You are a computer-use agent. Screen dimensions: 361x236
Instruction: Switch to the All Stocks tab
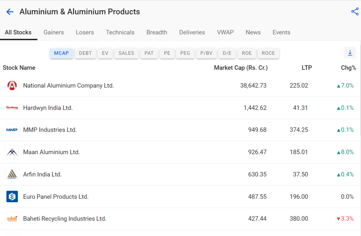(18, 32)
